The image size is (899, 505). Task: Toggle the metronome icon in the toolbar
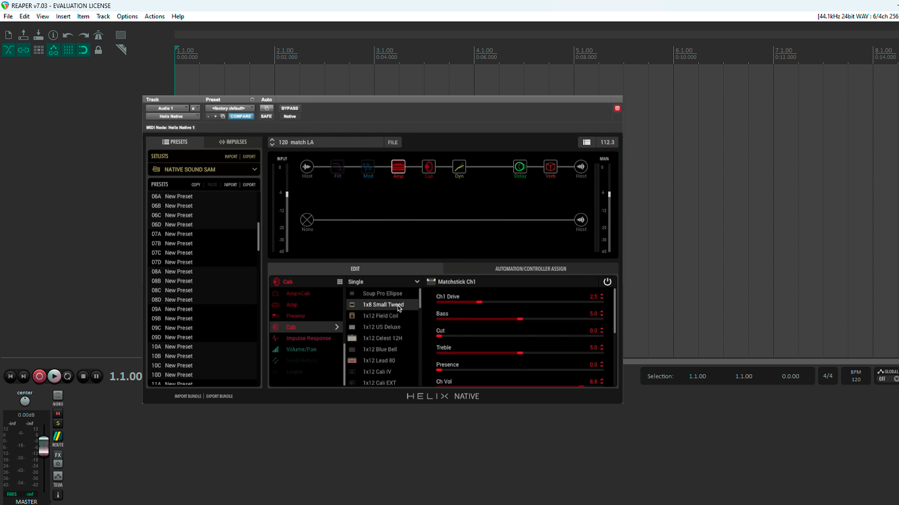coord(99,35)
